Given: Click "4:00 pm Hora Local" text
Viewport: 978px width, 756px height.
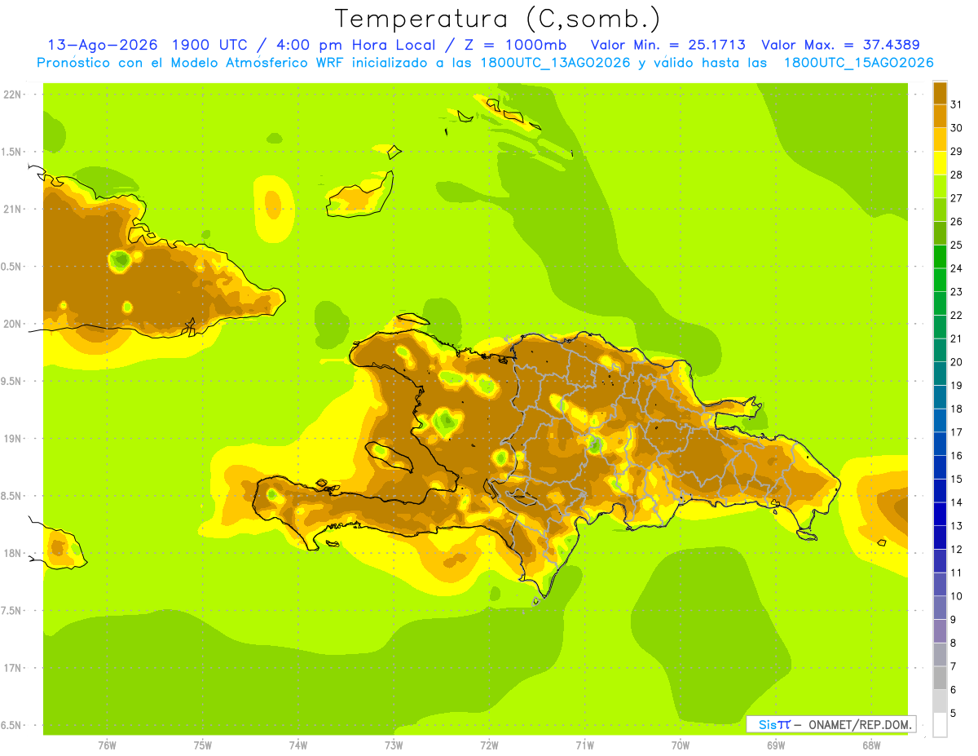Looking at the screenshot, I should [x=357, y=45].
